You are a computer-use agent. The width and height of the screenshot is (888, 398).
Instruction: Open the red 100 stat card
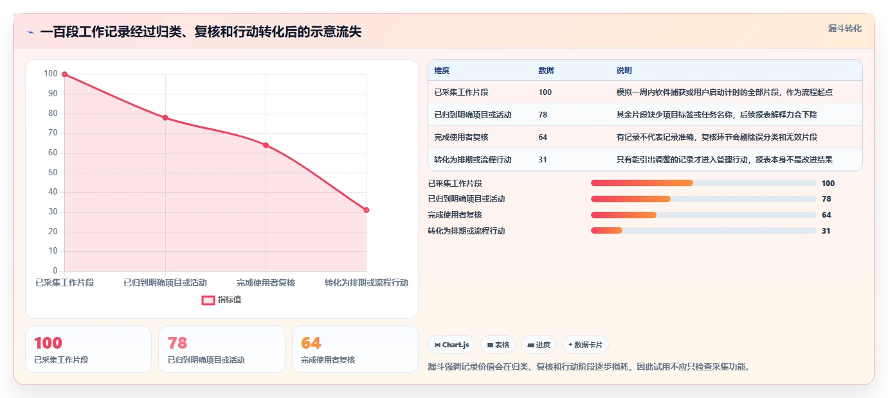point(88,349)
